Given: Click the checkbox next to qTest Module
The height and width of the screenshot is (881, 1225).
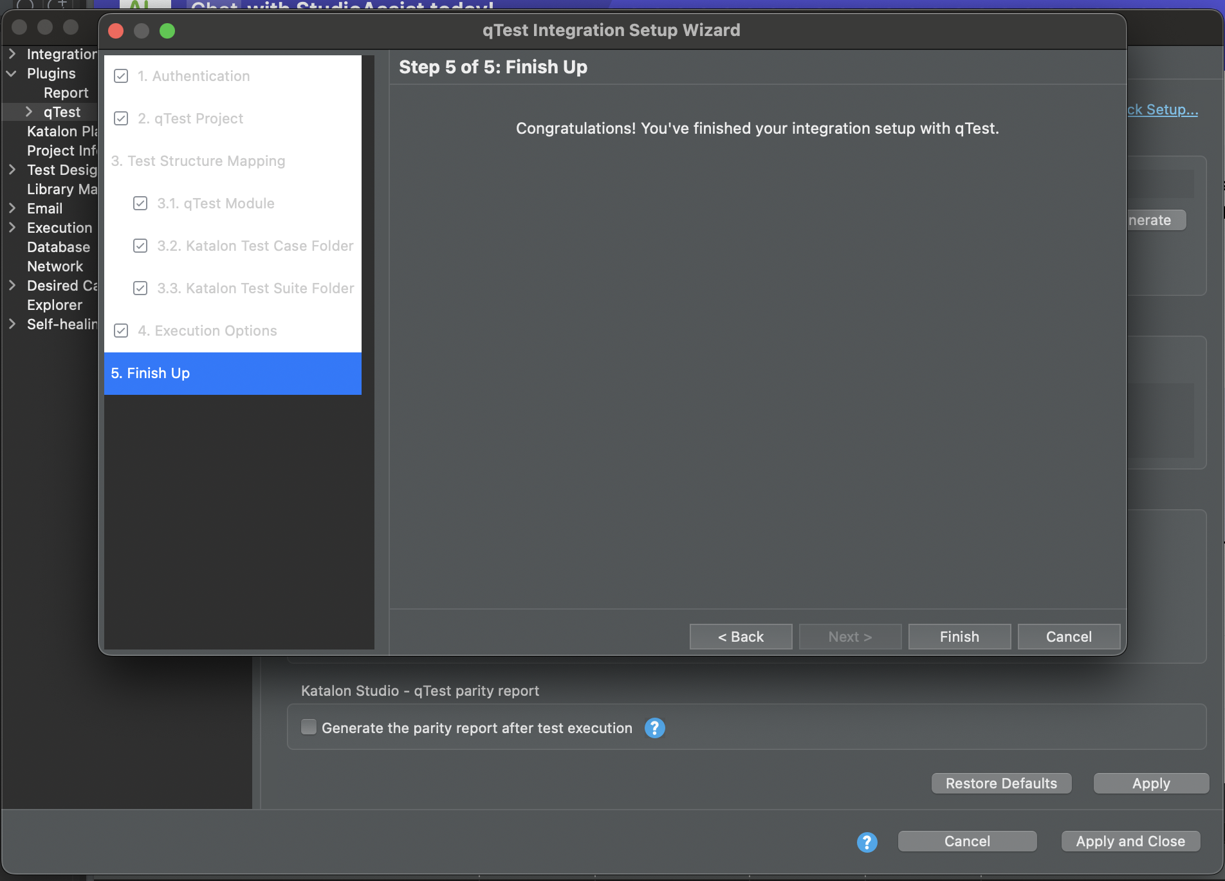Looking at the screenshot, I should click(140, 203).
